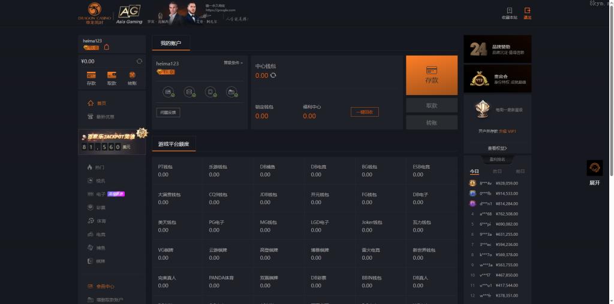The image size is (614, 304).
Task: Click the Baccarat JACKPOT prize pool banner
Action: (112, 141)
